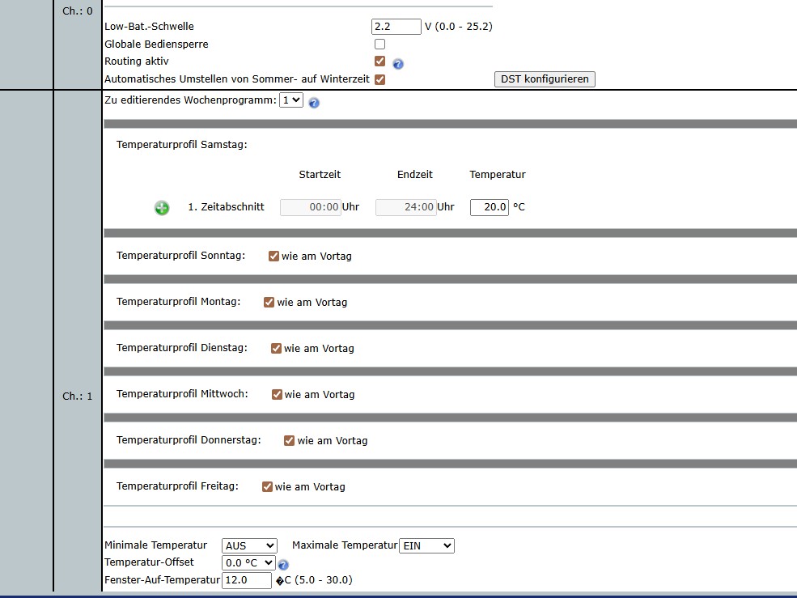Click the Low-Bat.-Schwelle voltage field

[396, 27]
